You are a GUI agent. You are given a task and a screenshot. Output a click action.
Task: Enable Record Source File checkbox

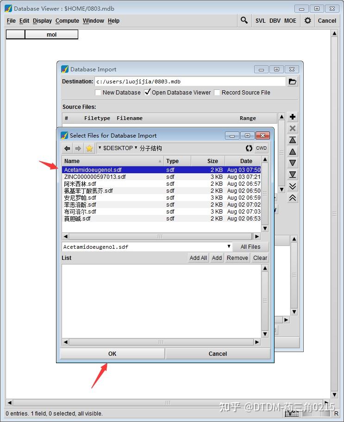click(x=217, y=93)
